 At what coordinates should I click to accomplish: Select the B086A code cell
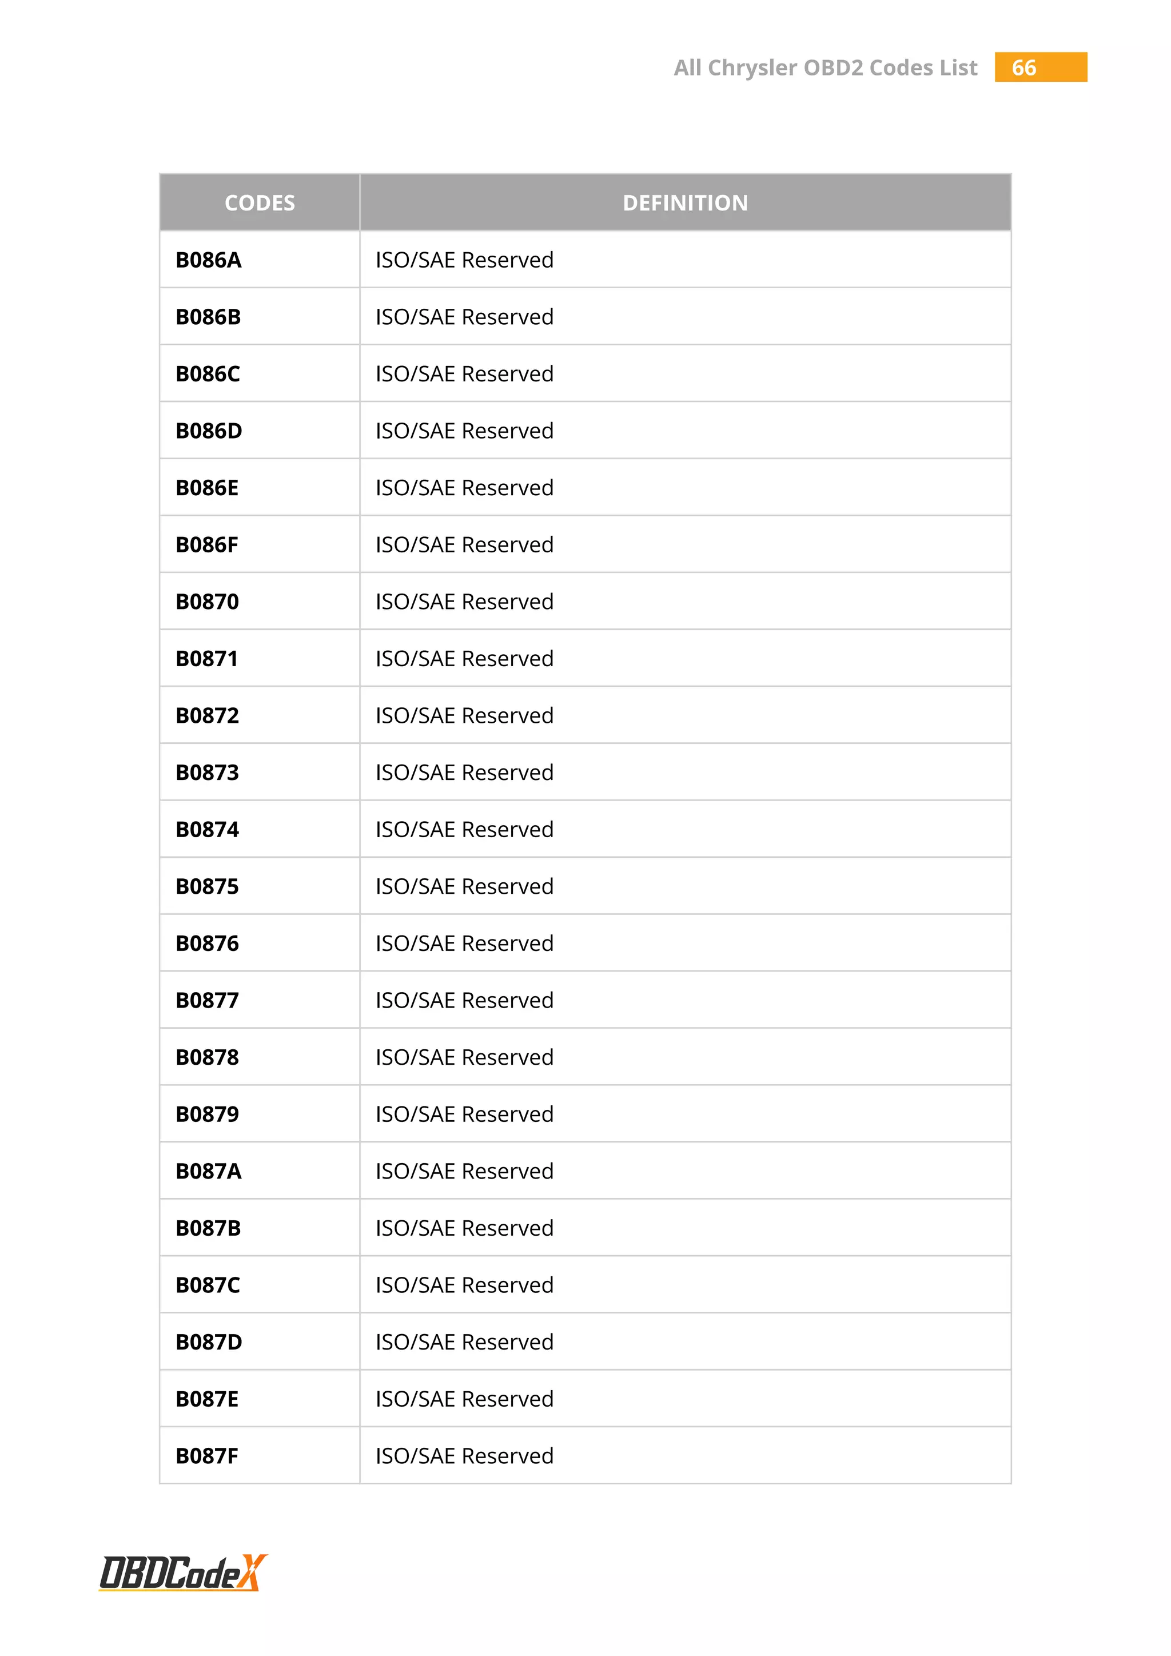point(208,260)
